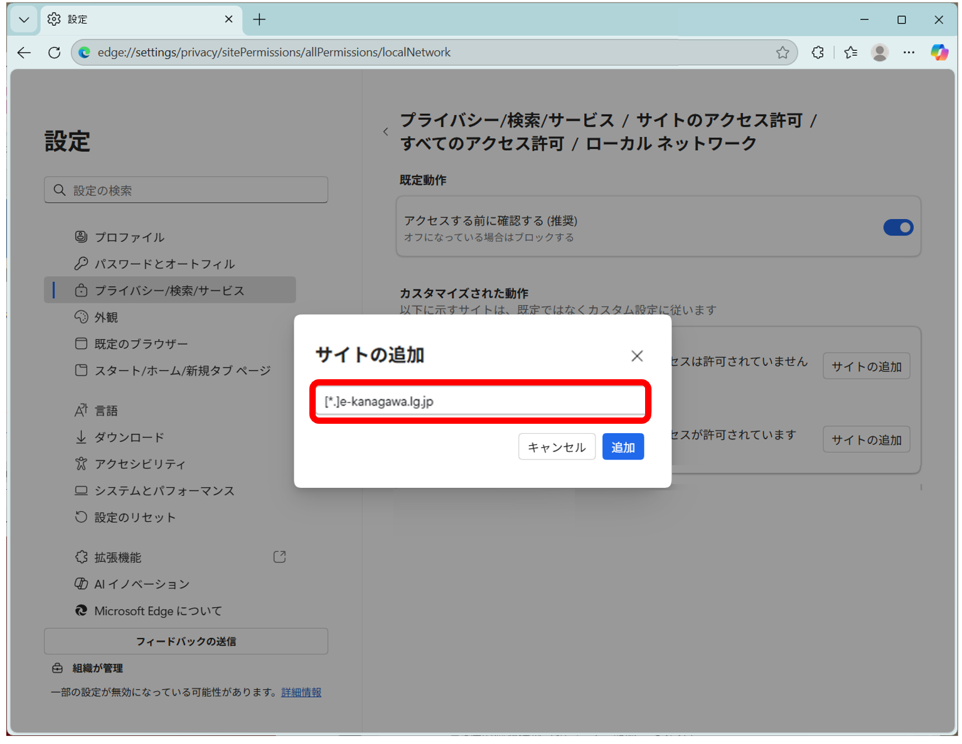Click フィードバックの送信 button
Viewport: 962px width, 744px height.
pyautogui.click(x=186, y=642)
